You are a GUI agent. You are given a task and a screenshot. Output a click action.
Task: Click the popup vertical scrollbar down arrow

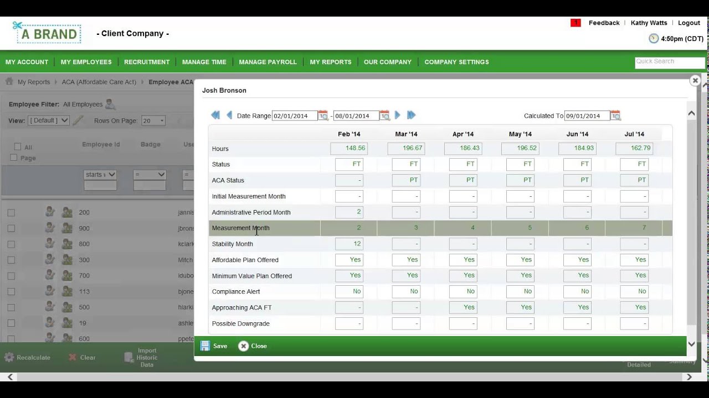click(x=691, y=344)
